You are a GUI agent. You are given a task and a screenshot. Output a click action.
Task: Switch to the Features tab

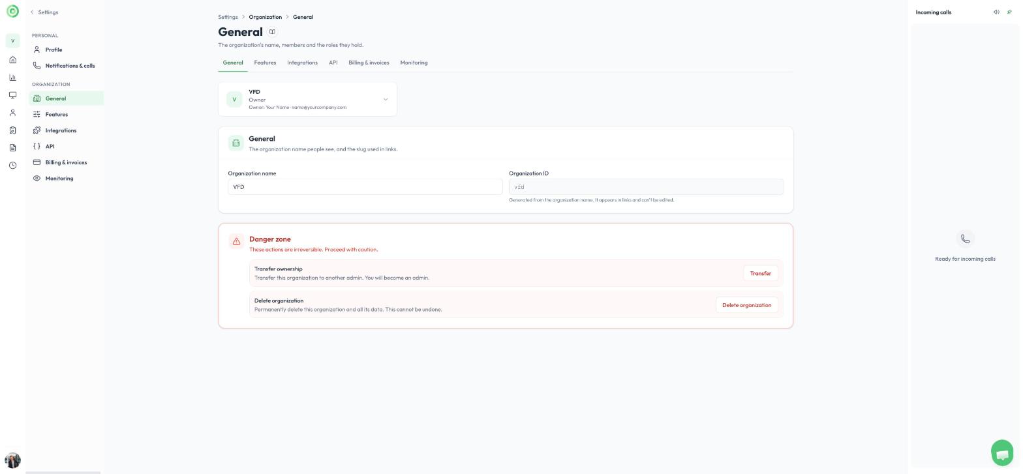pos(265,63)
